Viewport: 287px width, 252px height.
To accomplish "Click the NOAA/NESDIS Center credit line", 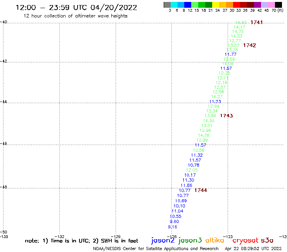I will [156, 249].
